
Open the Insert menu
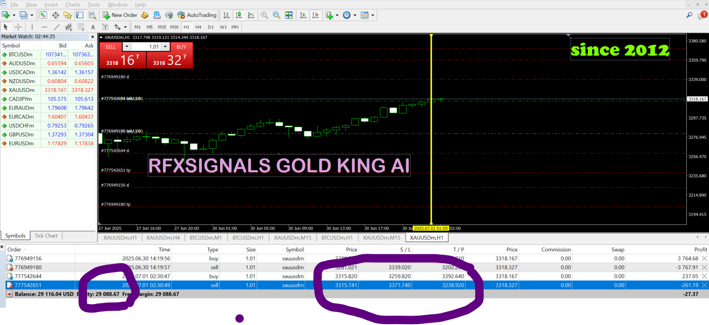tap(51, 4)
